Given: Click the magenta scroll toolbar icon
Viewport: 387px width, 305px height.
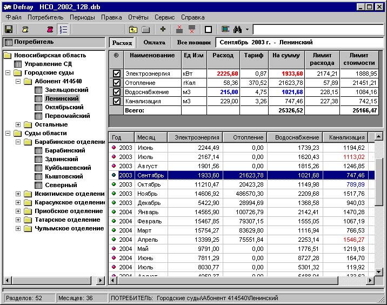Looking at the screenshot, I should tap(50, 29).
